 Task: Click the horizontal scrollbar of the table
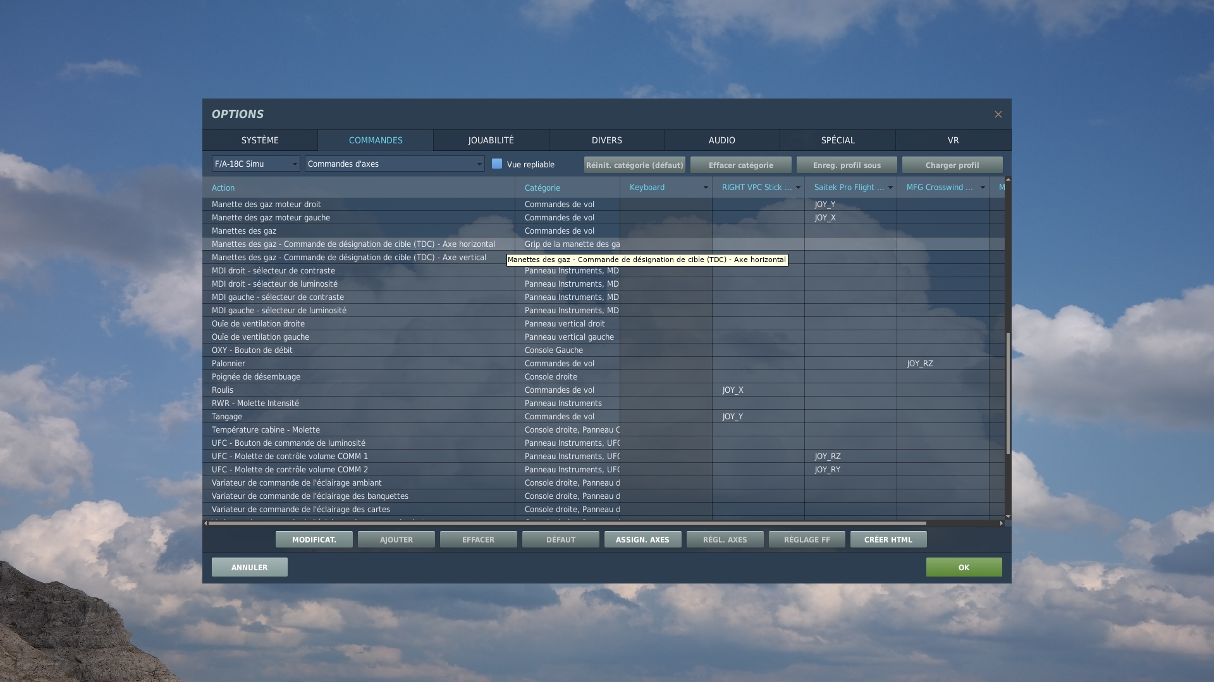pos(567,523)
